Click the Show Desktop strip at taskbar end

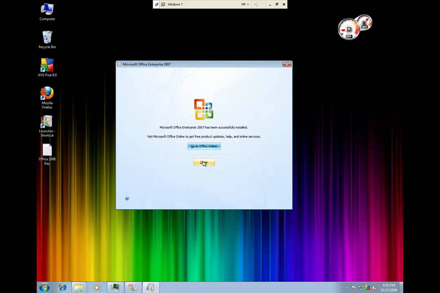tap(401, 288)
